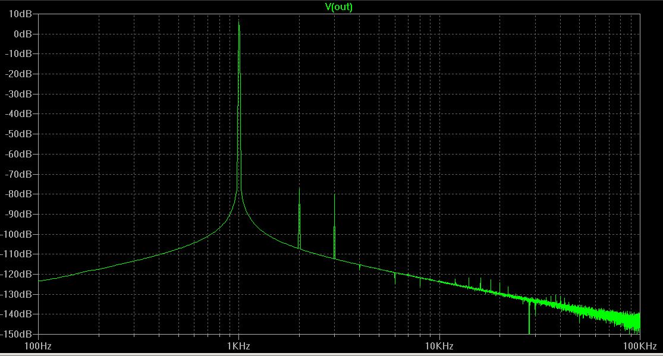Click the second harmonic spike at 2KHz

click(x=299, y=218)
